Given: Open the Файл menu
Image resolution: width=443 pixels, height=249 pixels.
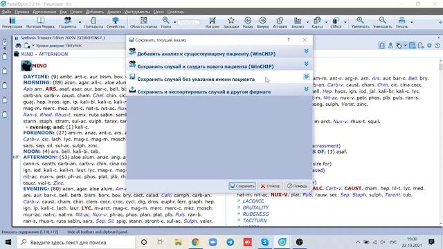Looking at the screenshot, I should (x=6, y=12).
